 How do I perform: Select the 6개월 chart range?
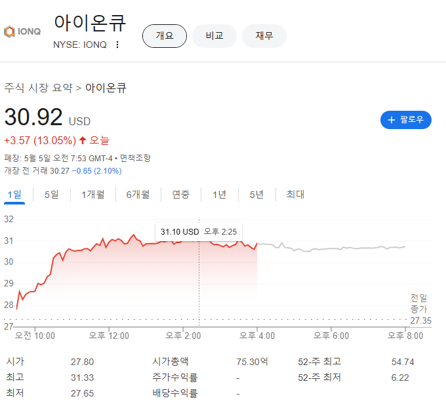(138, 195)
